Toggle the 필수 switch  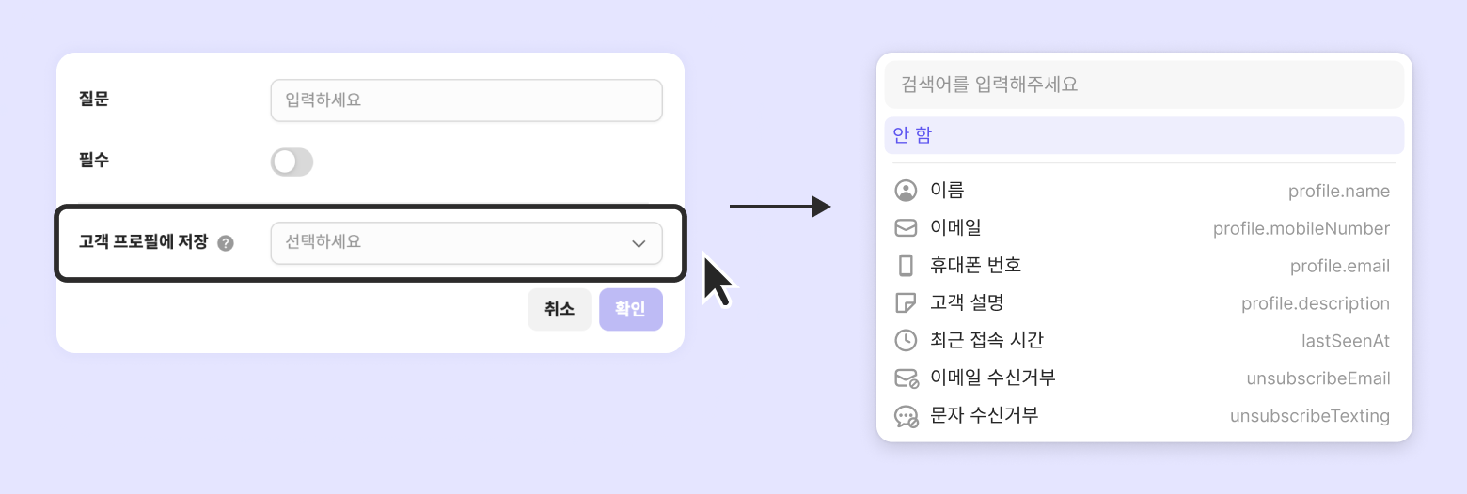pos(292,162)
